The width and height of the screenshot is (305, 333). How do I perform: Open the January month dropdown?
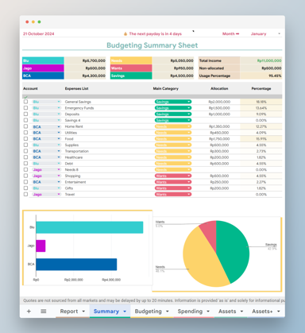tap(265, 34)
